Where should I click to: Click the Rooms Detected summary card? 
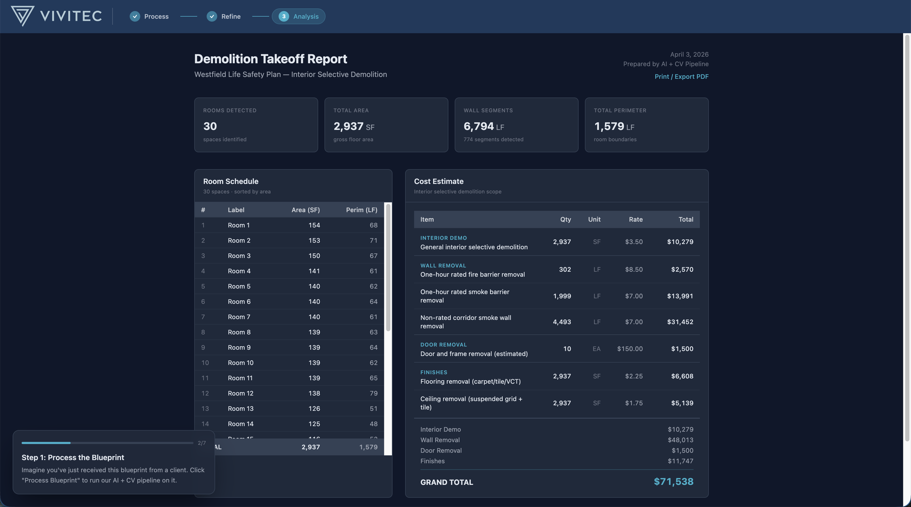256,125
